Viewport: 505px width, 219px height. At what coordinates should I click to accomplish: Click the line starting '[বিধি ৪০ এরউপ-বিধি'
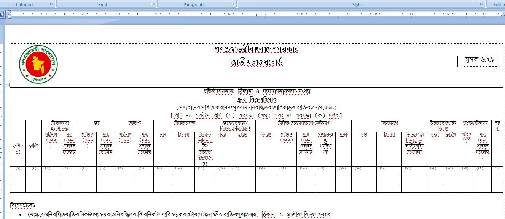(256, 115)
